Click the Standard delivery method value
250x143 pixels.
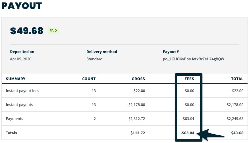pos(94,59)
